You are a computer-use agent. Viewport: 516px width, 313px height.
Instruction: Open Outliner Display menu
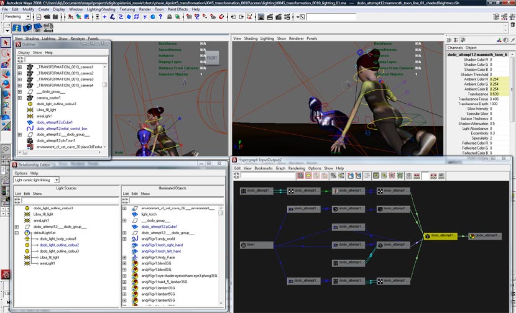(24, 53)
